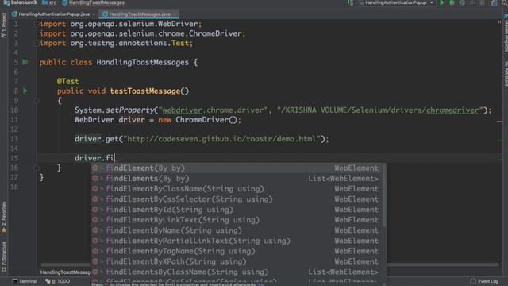508x286 pixels.
Task: Select findElementByCssSelector(String using) suggestion
Action: (237, 199)
